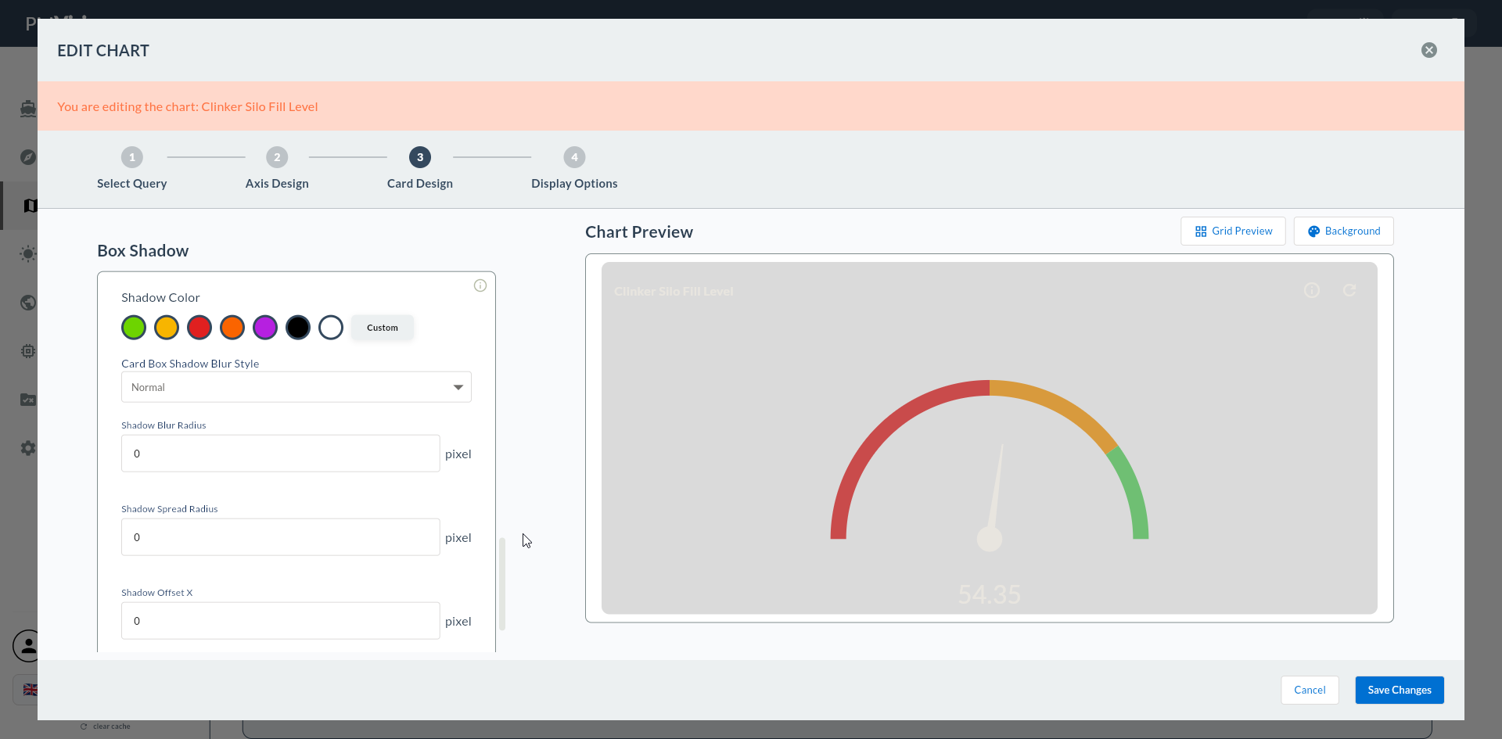This screenshot has width=1502, height=739.
Task: Open Card Box Shadow Blur Style dropdown
Action: pos(296,387)
